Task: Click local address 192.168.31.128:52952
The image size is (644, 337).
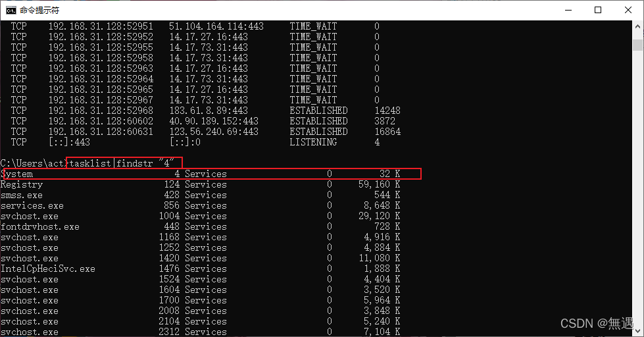Action: click(101, 37)
